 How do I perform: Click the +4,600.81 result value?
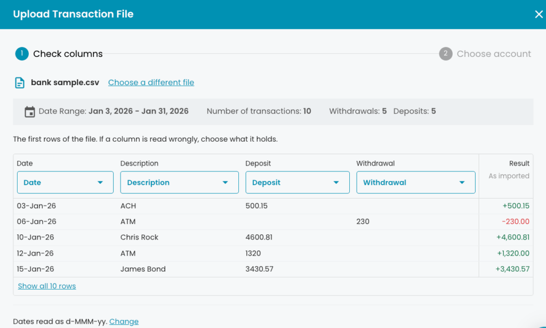[513, 237]
